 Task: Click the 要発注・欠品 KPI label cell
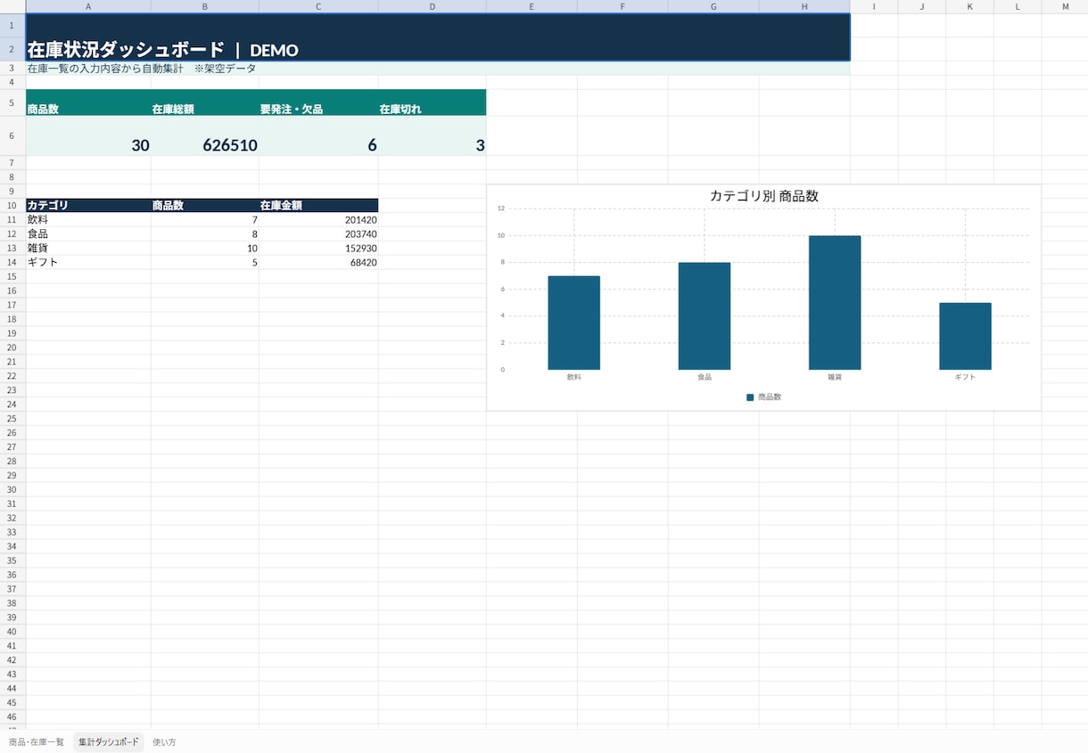318,102
